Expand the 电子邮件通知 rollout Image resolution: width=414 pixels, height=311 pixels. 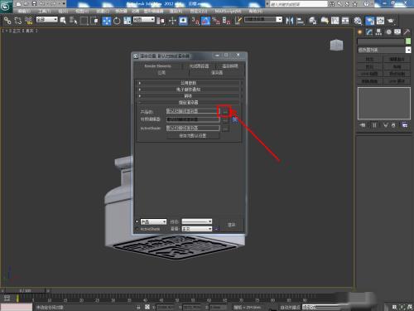[x=188, y=90]
